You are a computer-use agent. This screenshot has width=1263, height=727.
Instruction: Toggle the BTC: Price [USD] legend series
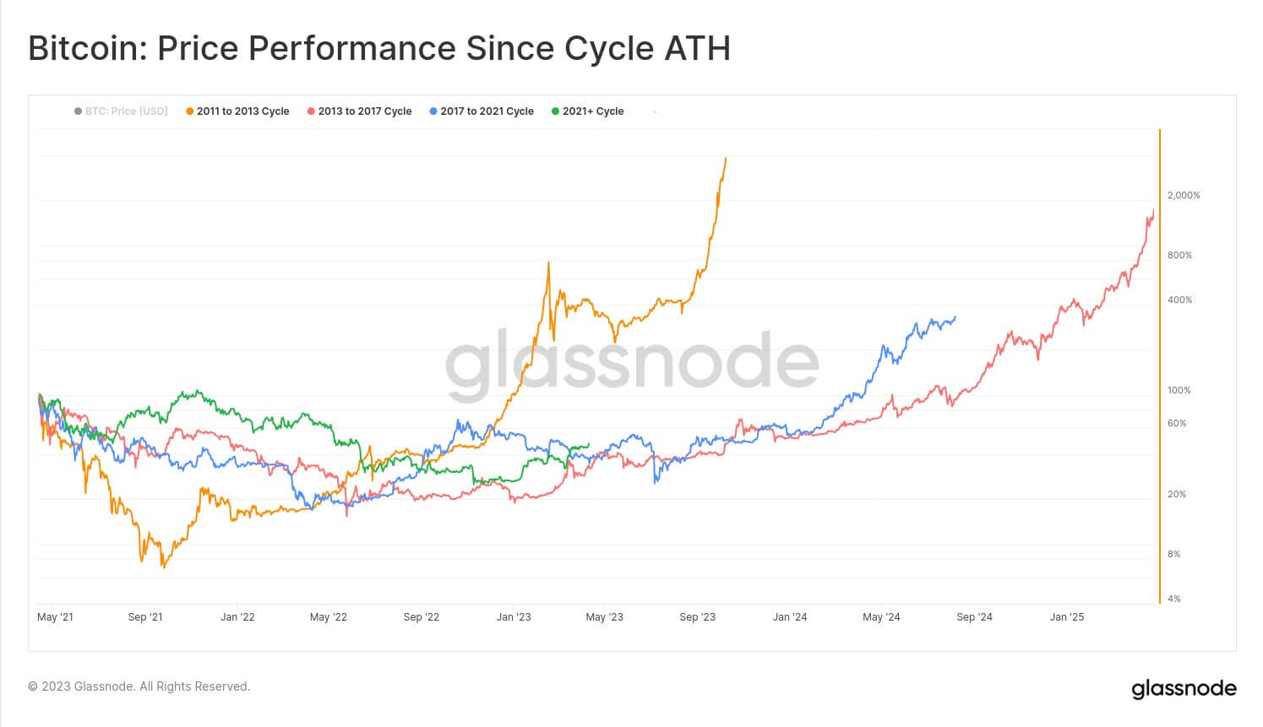click(x=121, y=111)
